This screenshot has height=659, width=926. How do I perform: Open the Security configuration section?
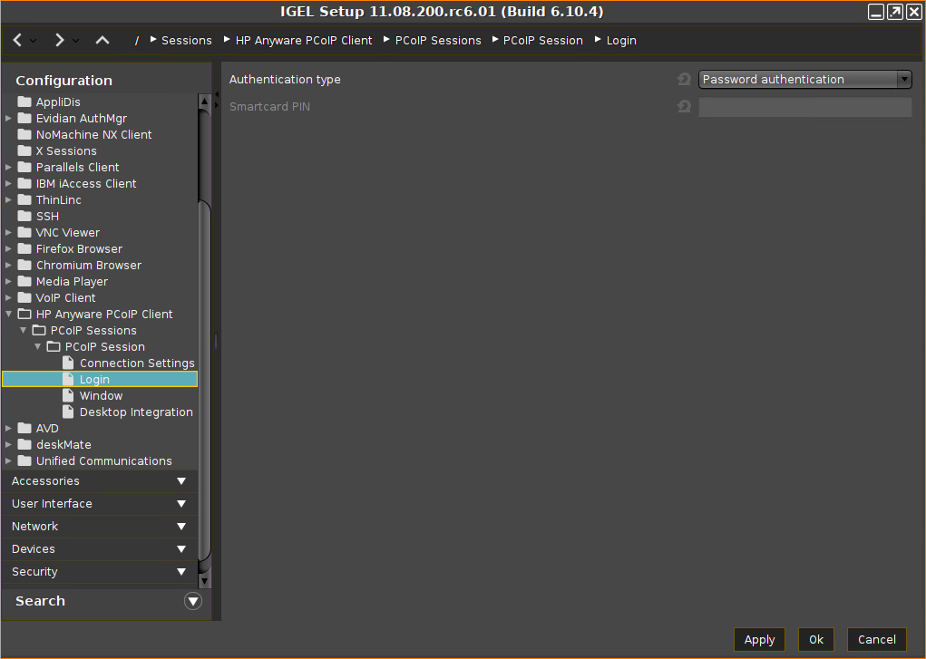99,572
